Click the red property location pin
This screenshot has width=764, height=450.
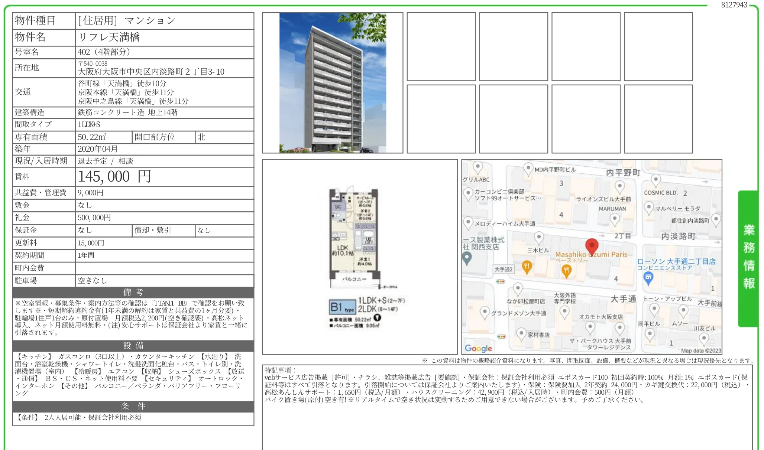tap(592, 246)
